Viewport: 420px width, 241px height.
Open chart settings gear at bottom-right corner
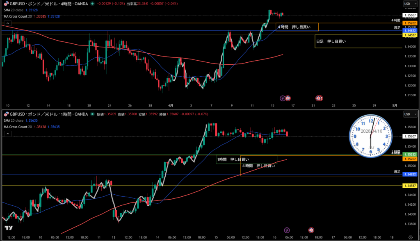[410, 238]
